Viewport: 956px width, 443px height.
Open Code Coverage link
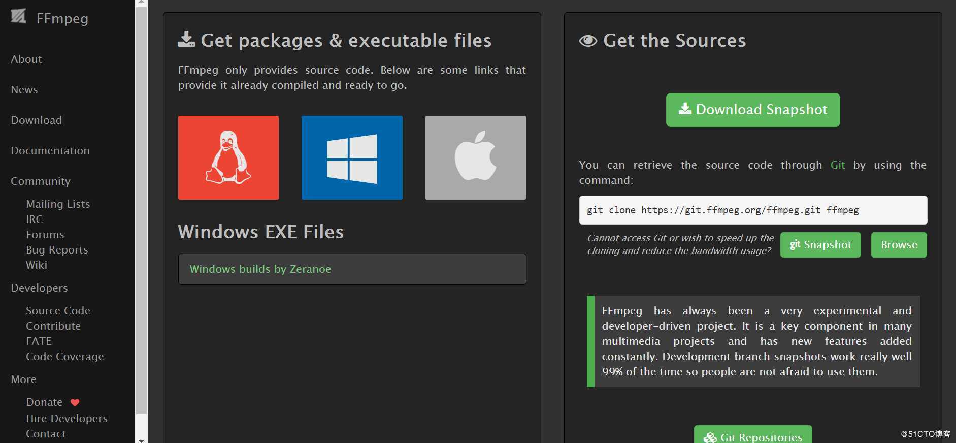coord(65,356)
